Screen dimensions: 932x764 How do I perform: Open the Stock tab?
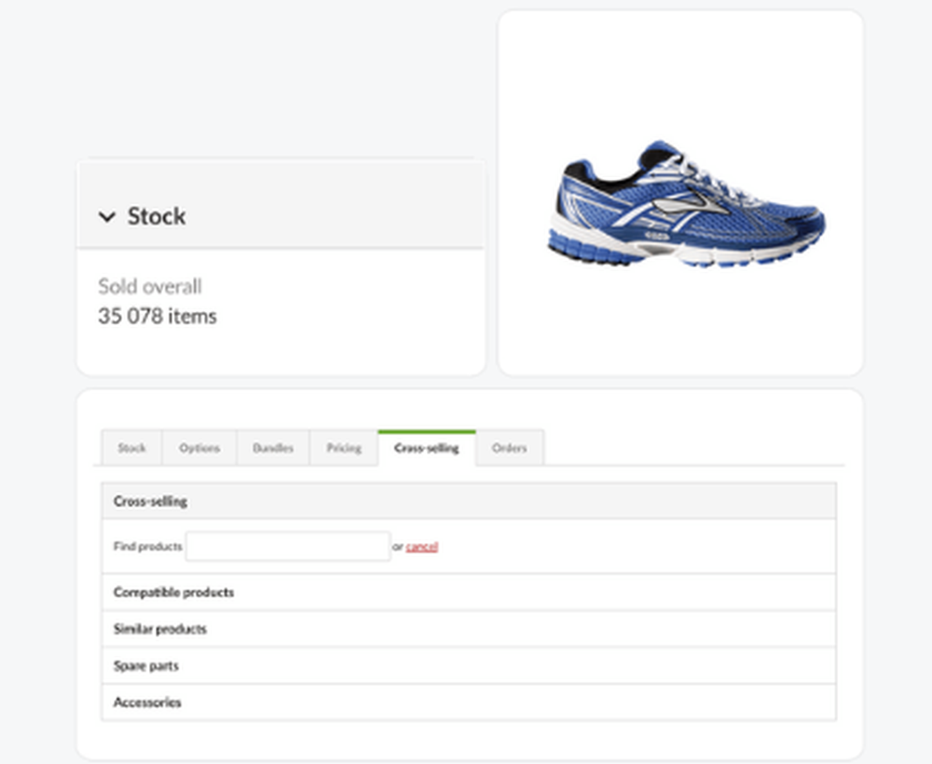click(131, 448)
